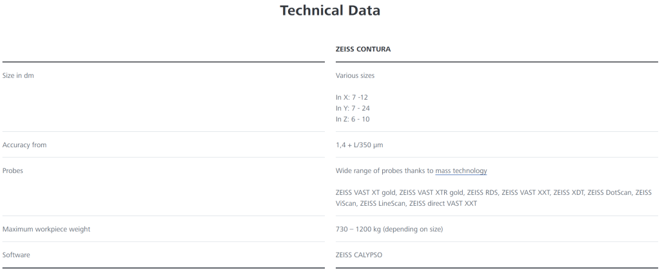
Task: Click the 1,4 + L/350 µm accuracy value
Action: coord(360,145)
